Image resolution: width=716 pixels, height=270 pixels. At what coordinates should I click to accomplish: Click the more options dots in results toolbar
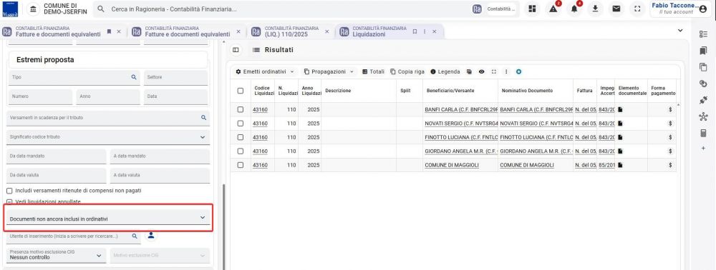click(506, 72)
